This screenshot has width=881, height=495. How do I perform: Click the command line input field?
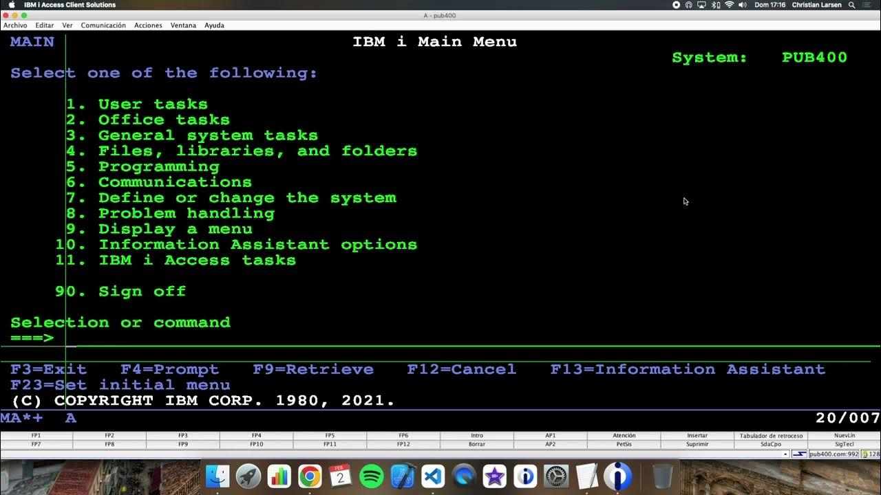pyautogui.click(x=473, y=338)
